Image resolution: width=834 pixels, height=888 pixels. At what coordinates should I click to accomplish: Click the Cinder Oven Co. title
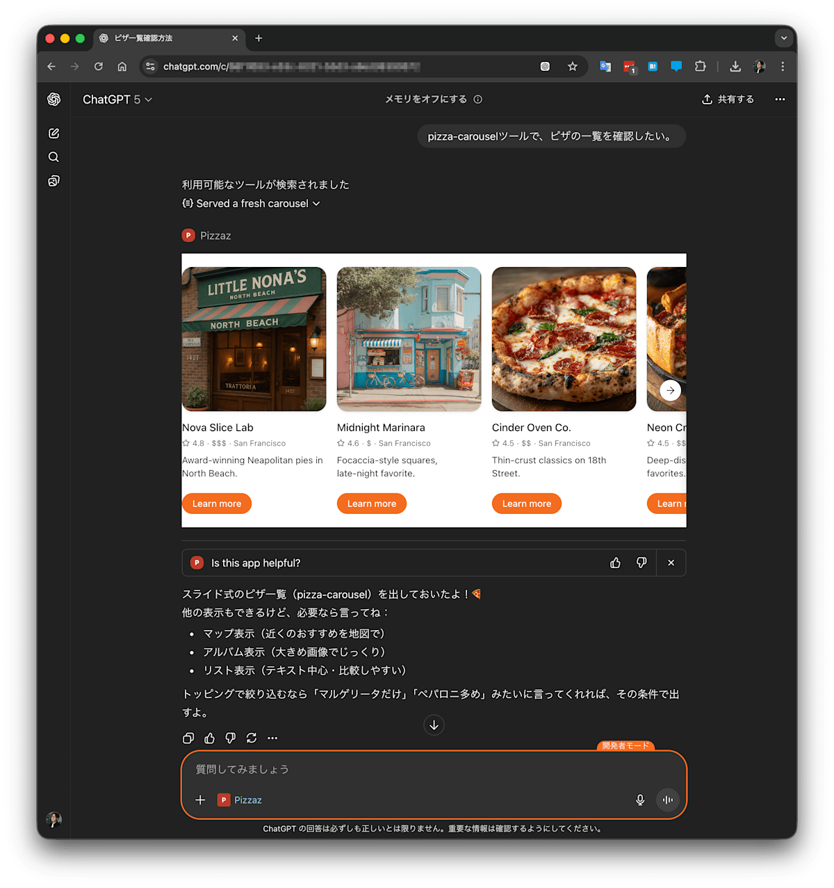click(x=531, y=428)
